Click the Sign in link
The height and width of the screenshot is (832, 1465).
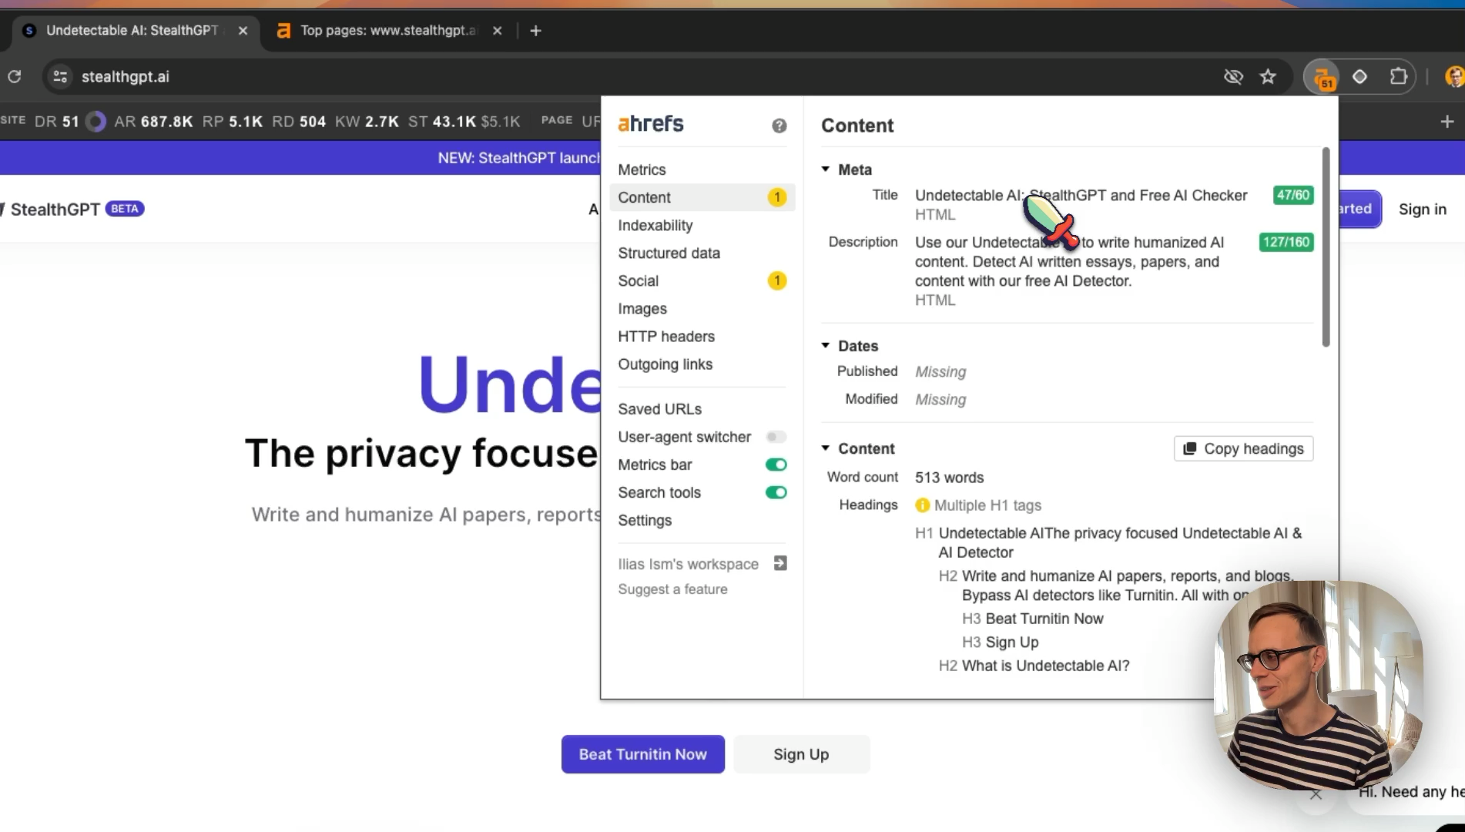tap(1422, 209)
